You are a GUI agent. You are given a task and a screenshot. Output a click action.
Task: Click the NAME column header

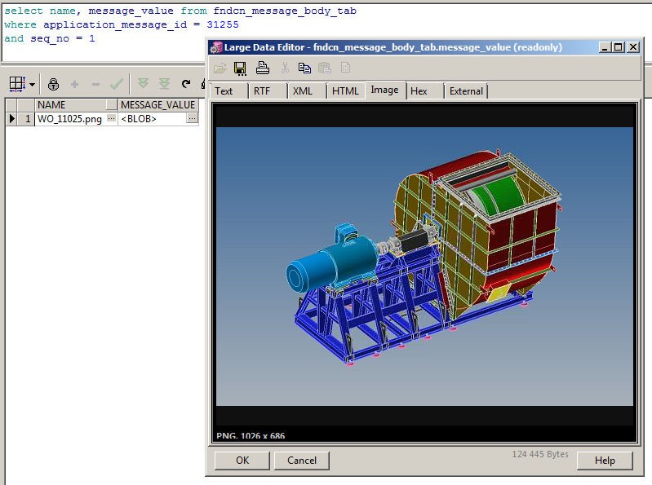(x=51, y=105)
